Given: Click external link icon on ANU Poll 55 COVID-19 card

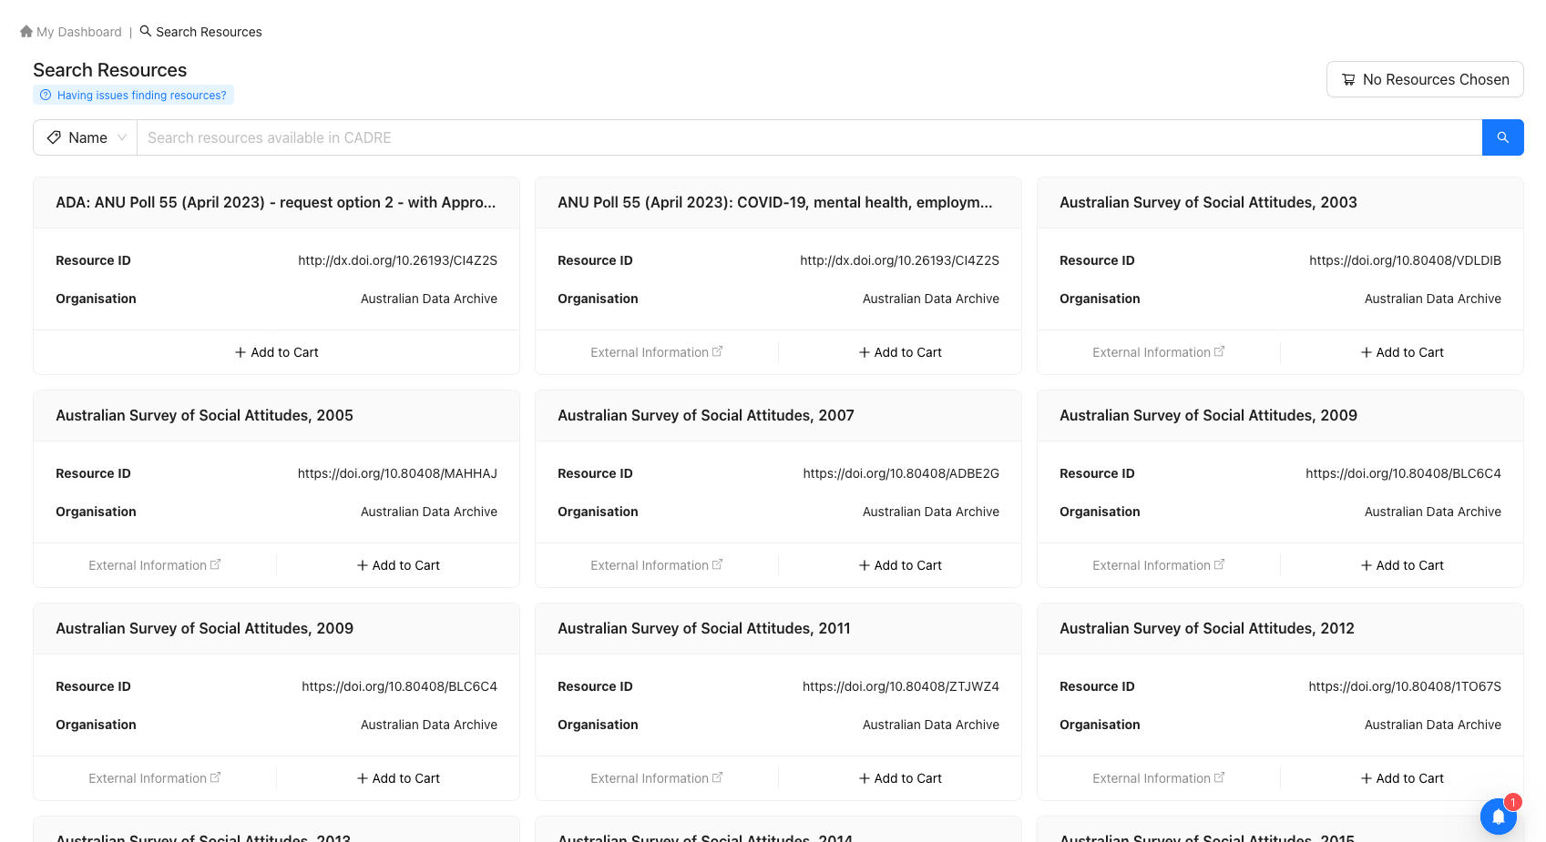Looking at the screenshot, I should click(717, 351).
